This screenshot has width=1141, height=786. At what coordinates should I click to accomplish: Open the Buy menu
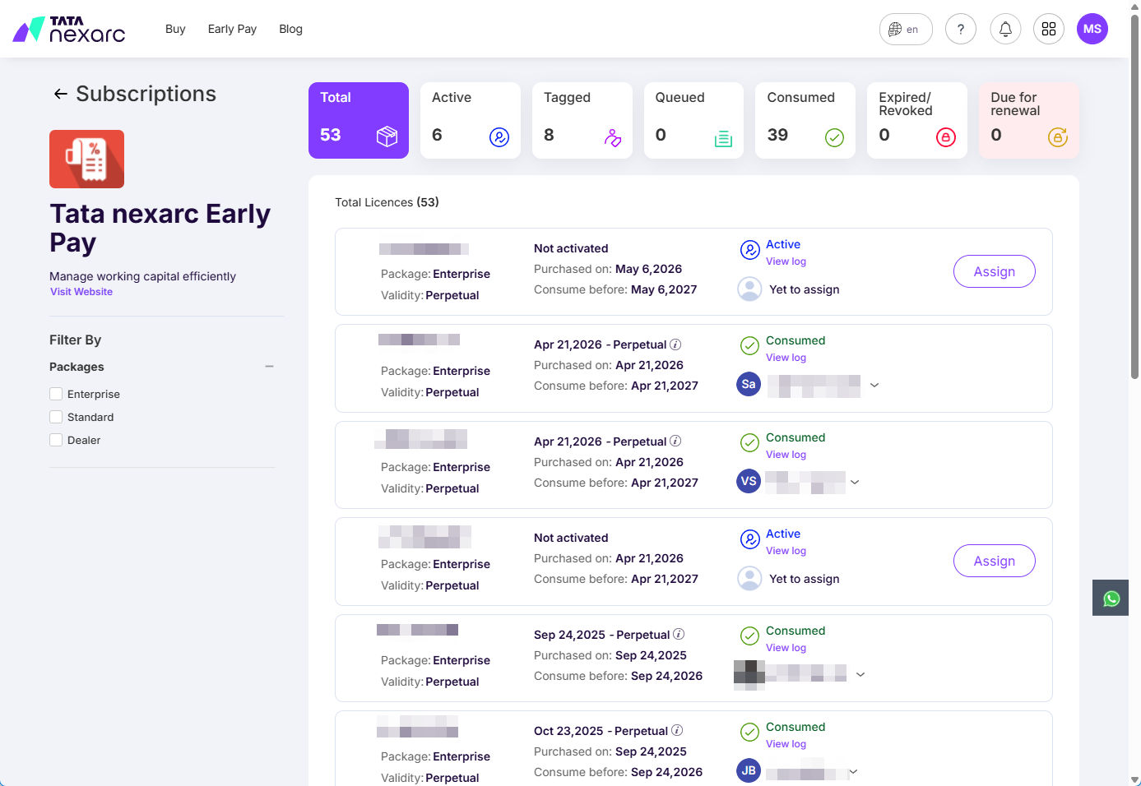pos(175,29)
